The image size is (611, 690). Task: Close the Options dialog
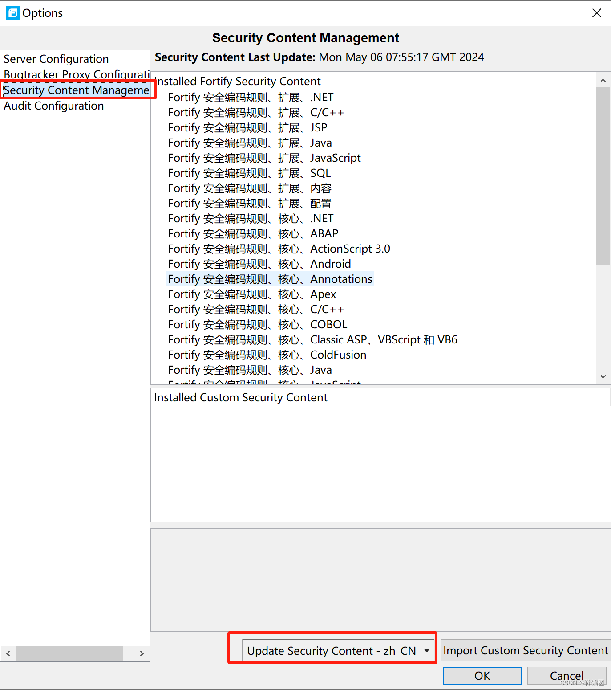(x=597, y=13)
